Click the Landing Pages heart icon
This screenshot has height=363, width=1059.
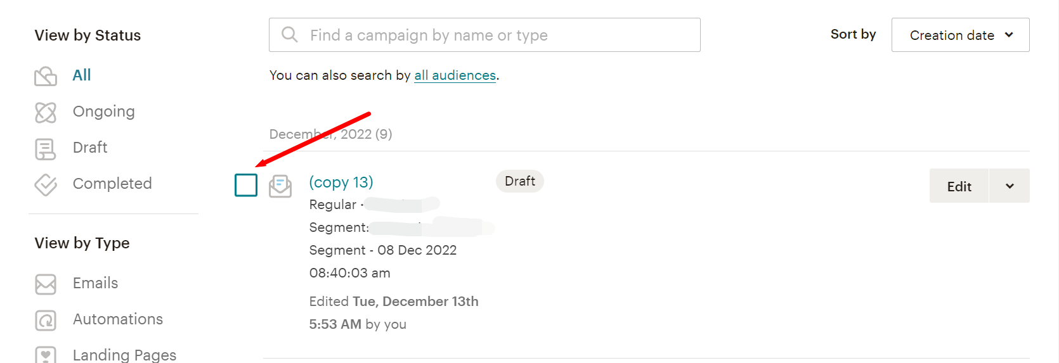(x=46, y=355)
